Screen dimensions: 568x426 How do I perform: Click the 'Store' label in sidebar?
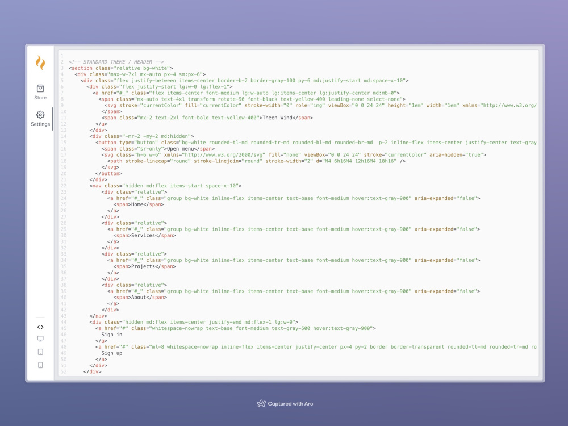click(40, 98)
